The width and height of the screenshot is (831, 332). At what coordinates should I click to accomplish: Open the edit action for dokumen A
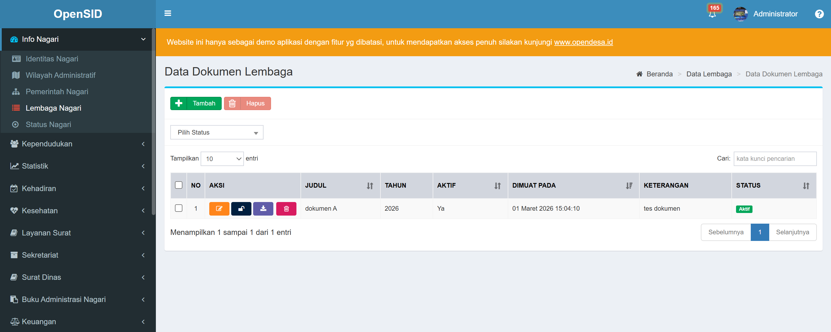click(x=219, y=209)
